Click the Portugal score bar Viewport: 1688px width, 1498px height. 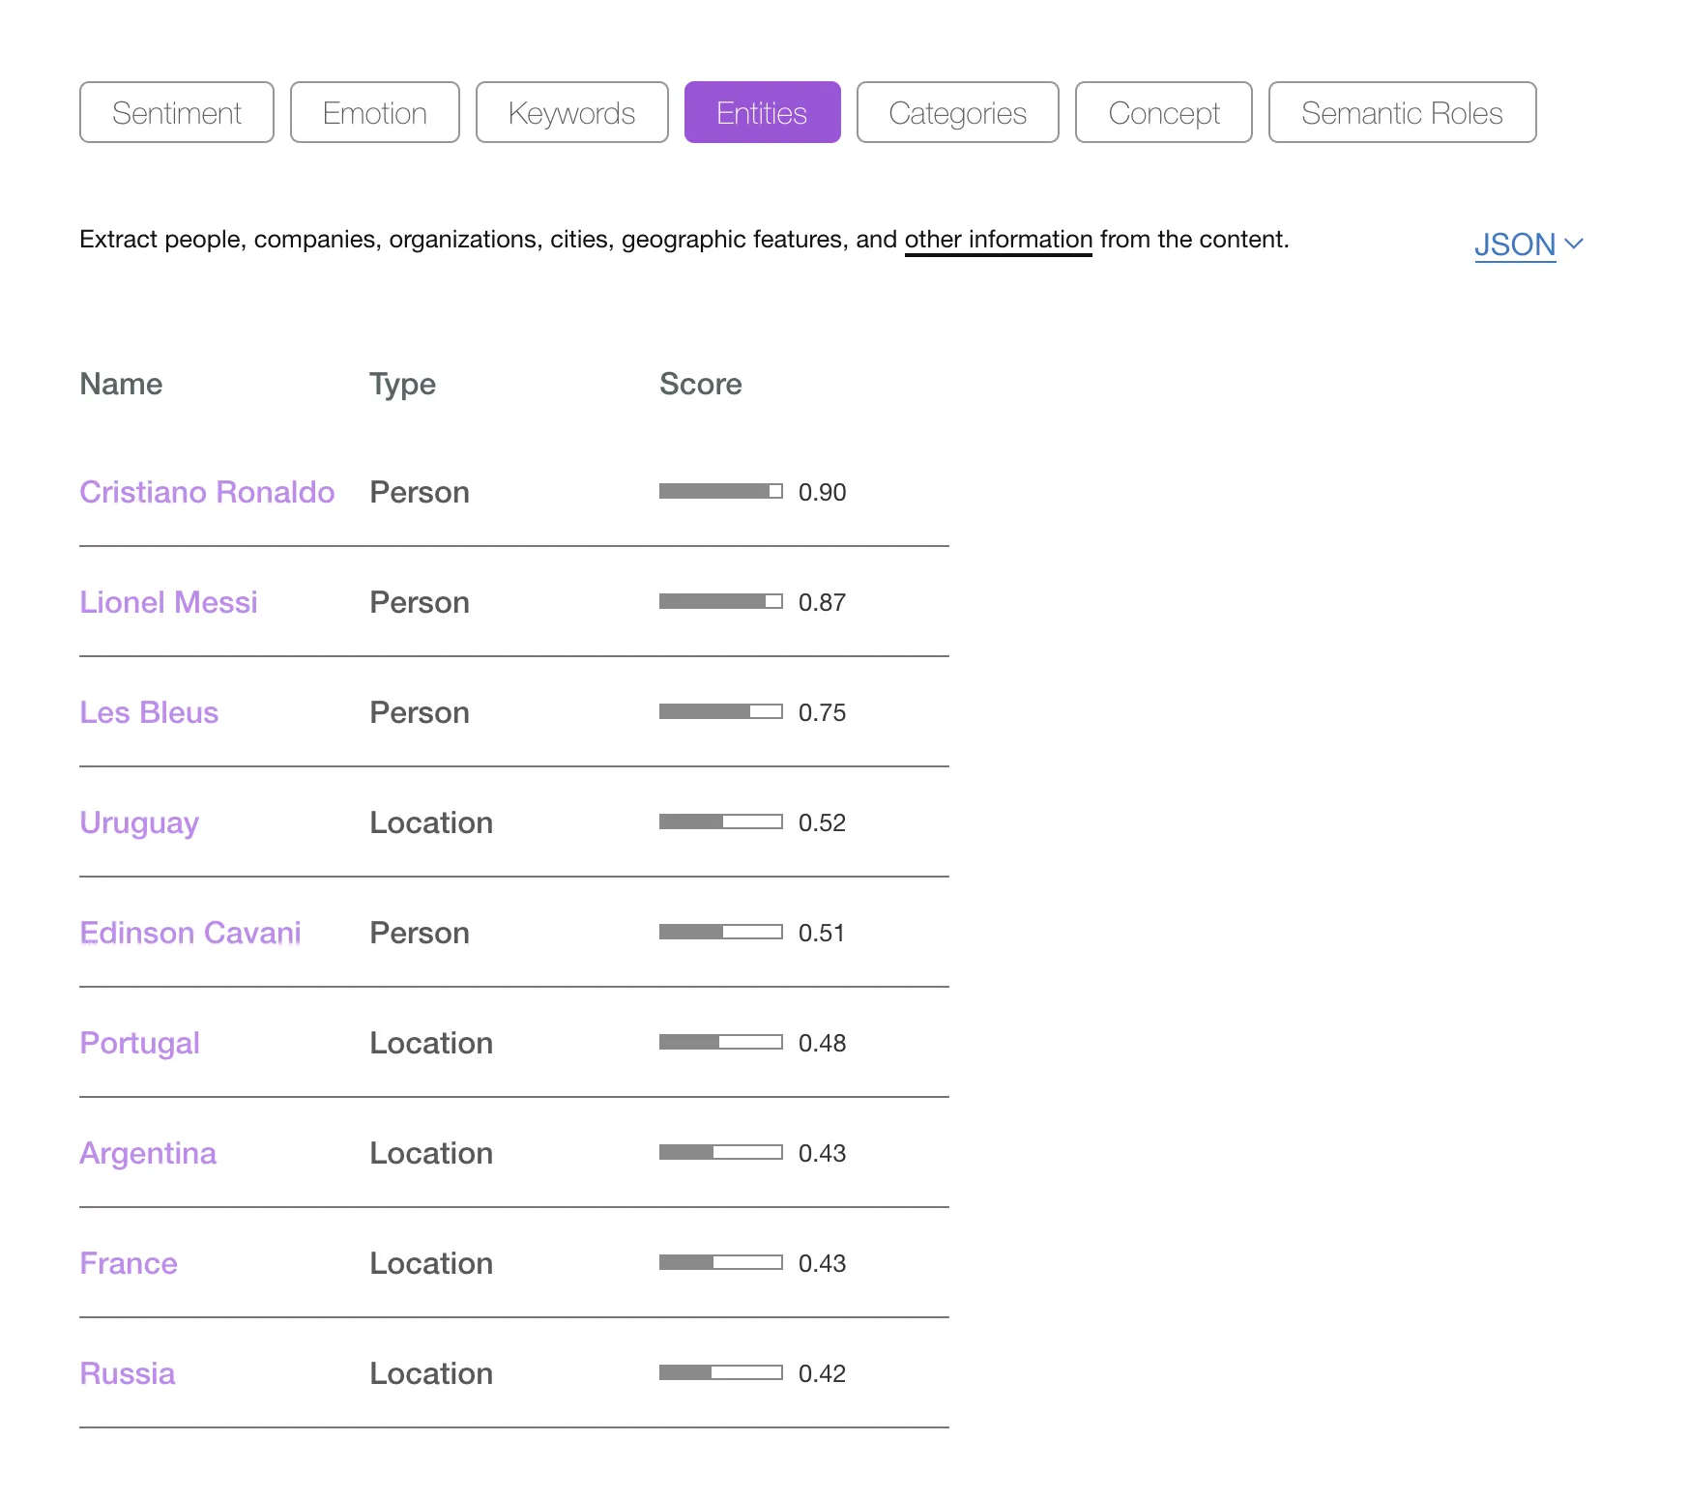point(721,1042)
